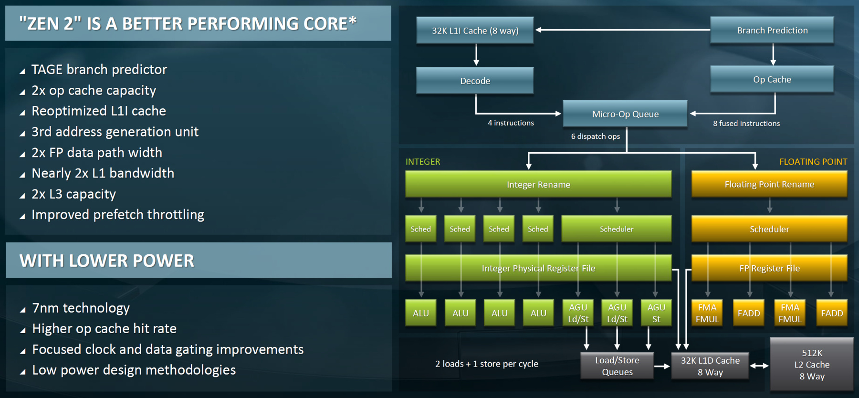
Task: Select the Op Cache block
Action: pos(772,79)
